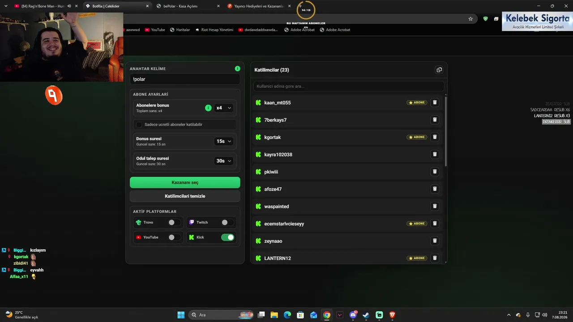573x322 pixels.
Task: Click the Katilimcilari temizle button
Action: [x=185, y=196]
